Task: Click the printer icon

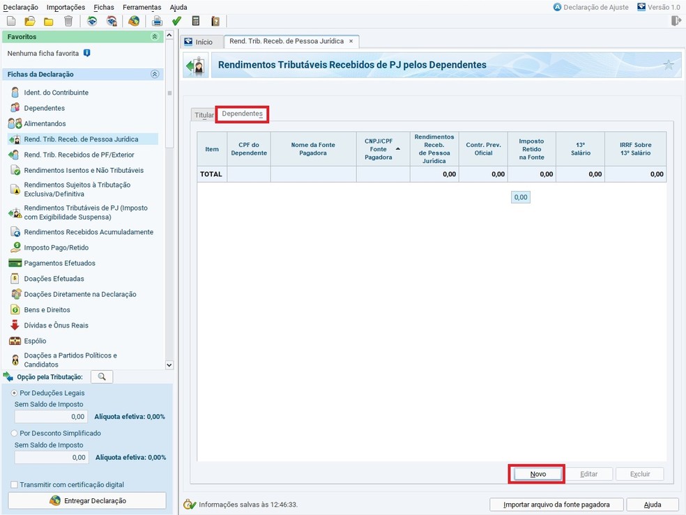Action: [x=157, y=21]
